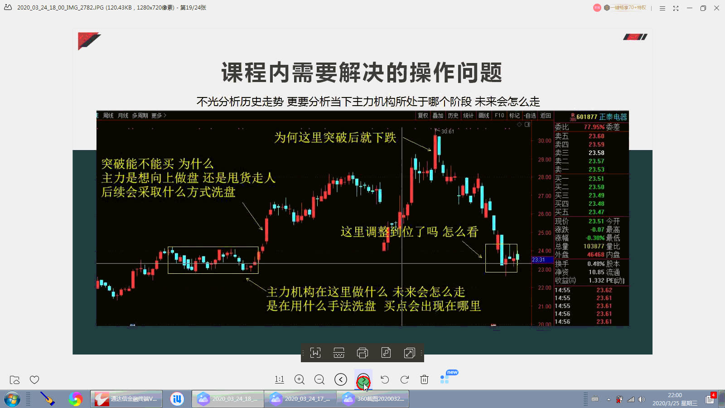Zoom out with the minus magnifier

(x=319, y=379)
